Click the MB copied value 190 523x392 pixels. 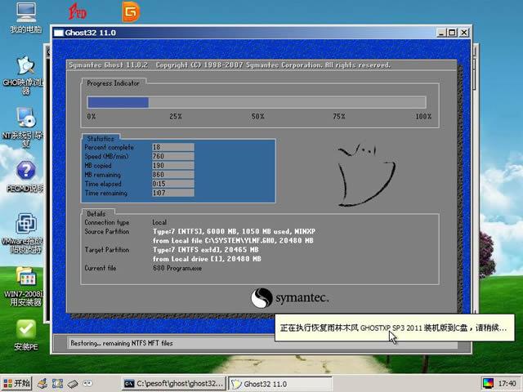coord(172,165)
